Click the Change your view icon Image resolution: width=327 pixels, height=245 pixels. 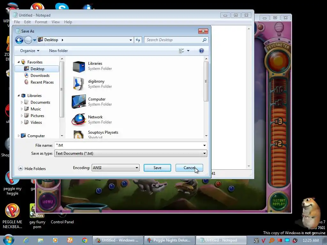(x=181, y=51)
